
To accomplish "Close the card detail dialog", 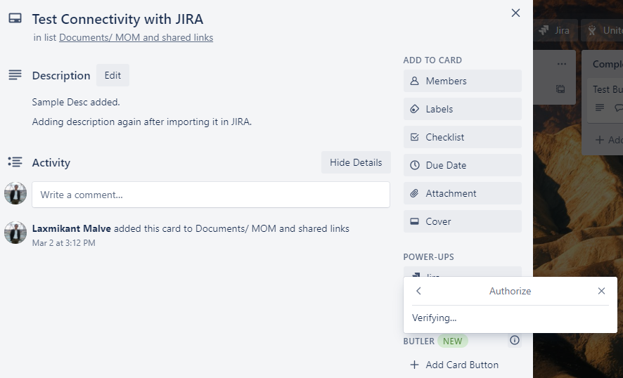I will [x=515, y=13].
